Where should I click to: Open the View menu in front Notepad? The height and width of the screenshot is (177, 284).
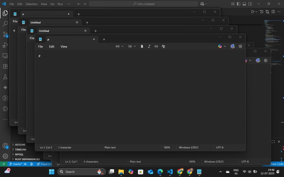pyautogui.click(x=64, y=47)
